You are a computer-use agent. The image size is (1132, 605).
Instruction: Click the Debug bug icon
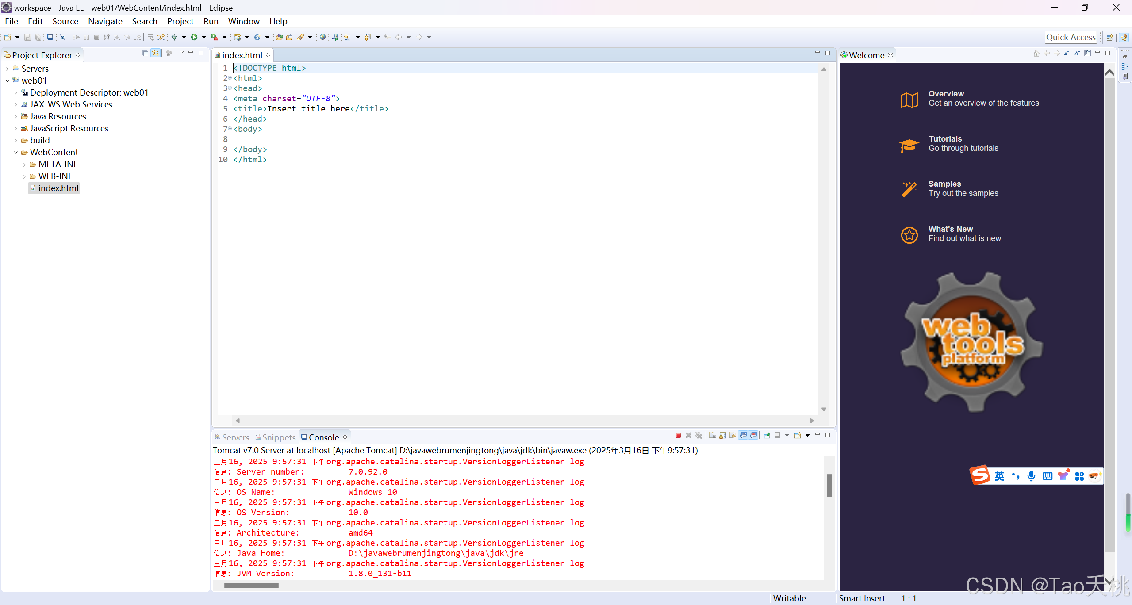coord(174,37)
